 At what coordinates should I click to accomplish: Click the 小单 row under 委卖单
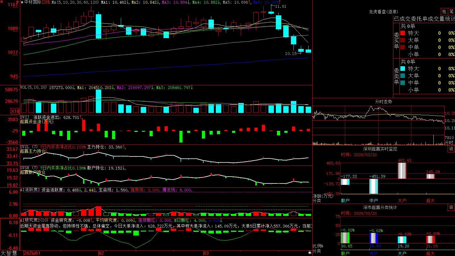tap(427, 90)
